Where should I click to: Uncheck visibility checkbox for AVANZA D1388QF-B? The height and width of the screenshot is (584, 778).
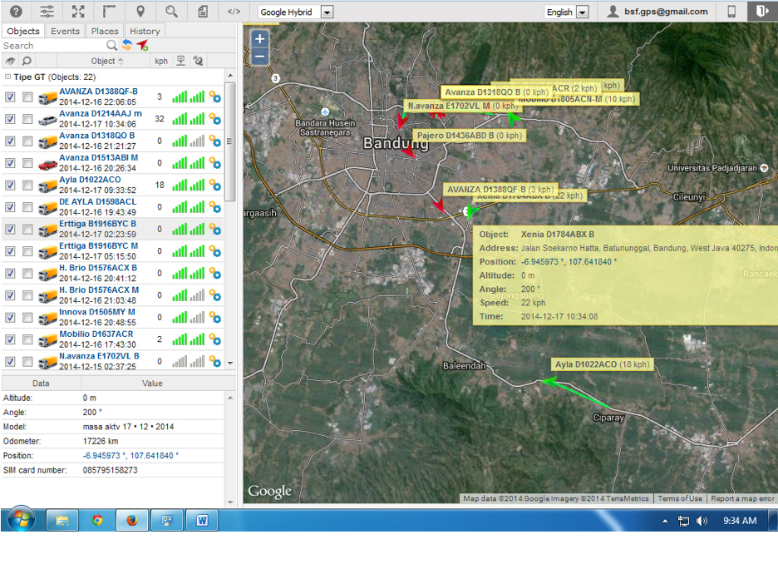10,97
